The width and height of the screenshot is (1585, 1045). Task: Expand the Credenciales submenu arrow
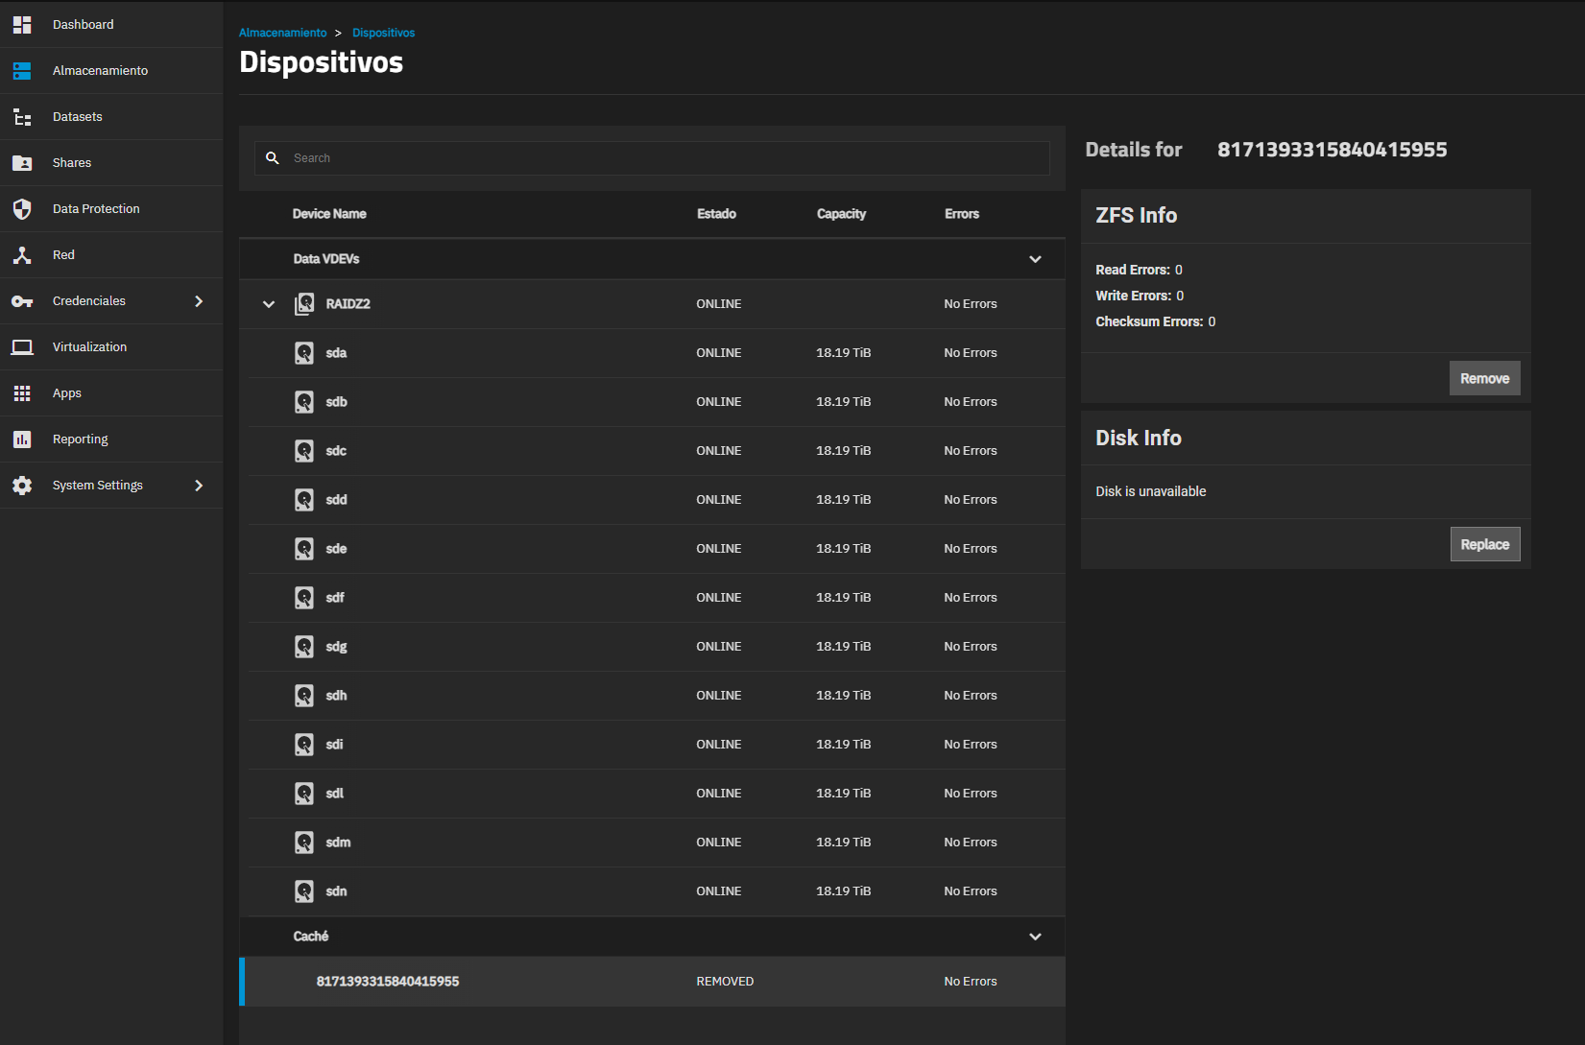pos(199,301)
